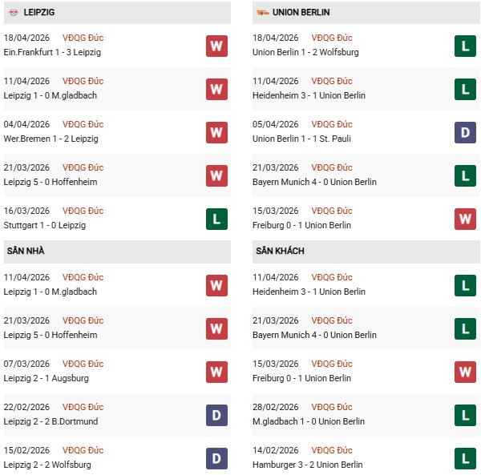Open the M.gladbach 1 - 0 Union Berlin match
This screenshot has width=481, height=475.
coord(308,421)
